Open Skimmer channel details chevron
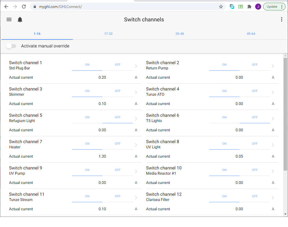The image size is (288, 227). (x=136, y=92)
